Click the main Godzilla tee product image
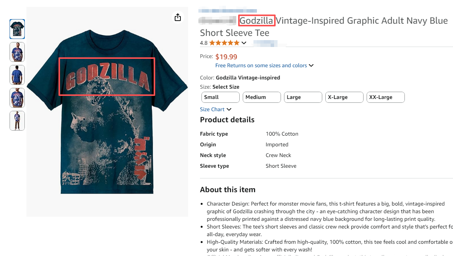The width and height of the screenshot is (453, 256). pos(107,115)
